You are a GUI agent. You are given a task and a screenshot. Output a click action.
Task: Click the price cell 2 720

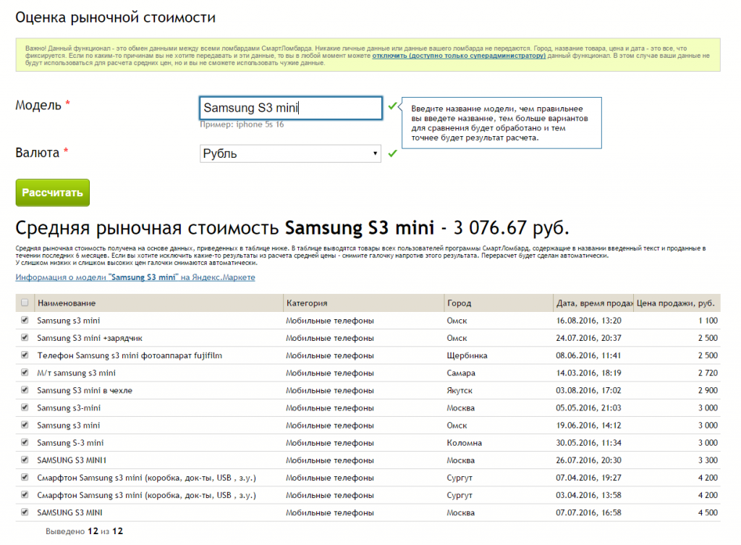pyautogui.click(x=708, y=373)
